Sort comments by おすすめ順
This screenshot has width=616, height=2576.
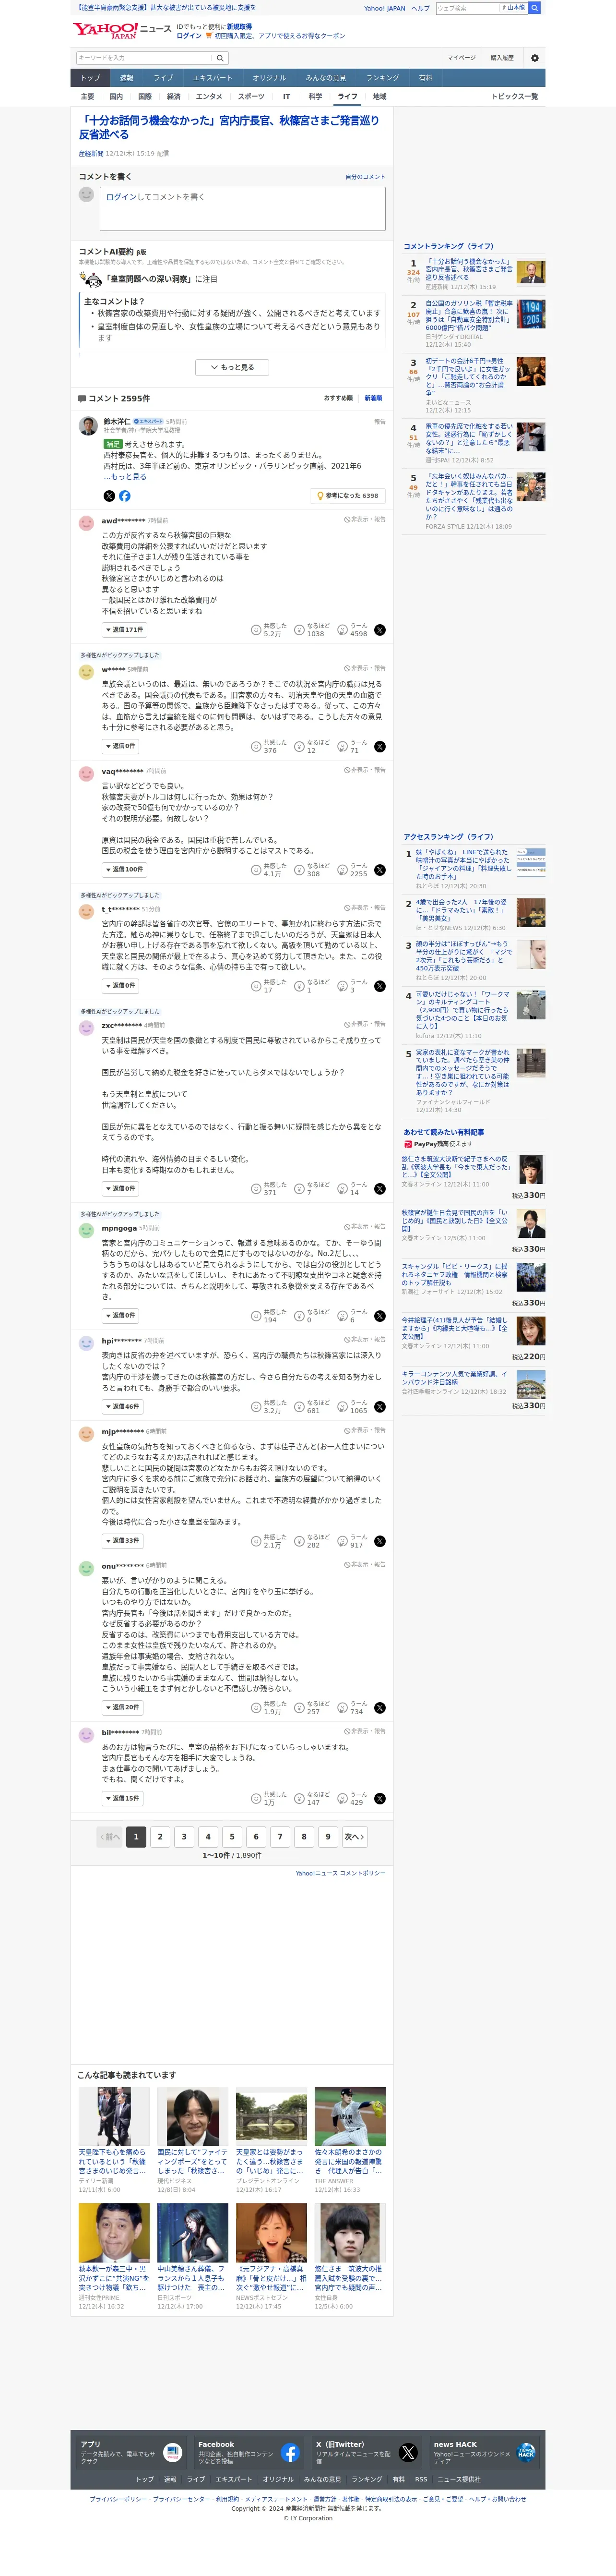(337, 398)
